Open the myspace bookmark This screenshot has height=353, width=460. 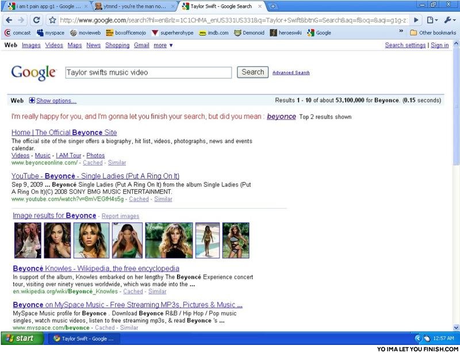pos(51,33)
